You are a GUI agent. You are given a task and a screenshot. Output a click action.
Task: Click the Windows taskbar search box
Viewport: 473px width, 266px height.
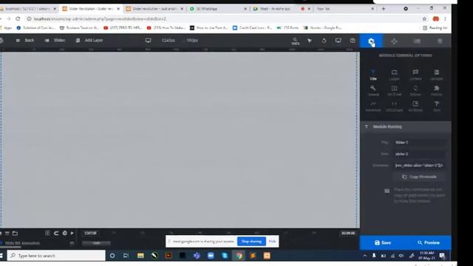click(x=56, y=256)
